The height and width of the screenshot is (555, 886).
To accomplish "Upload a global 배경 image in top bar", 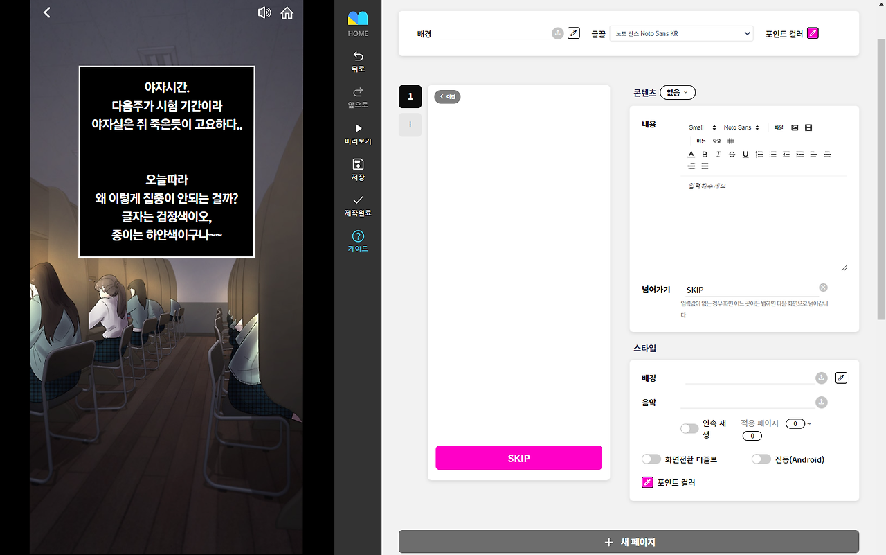I will tap(558, 33).
